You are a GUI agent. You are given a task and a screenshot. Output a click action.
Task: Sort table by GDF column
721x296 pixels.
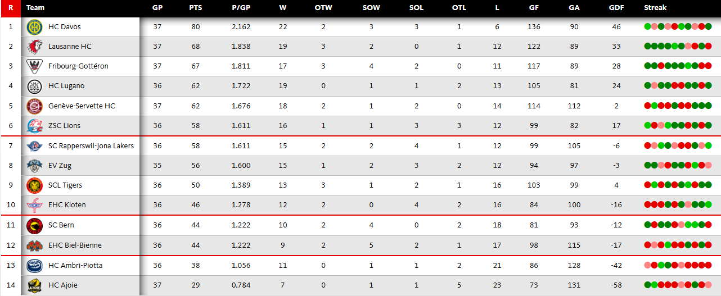(x=616, y=8)
